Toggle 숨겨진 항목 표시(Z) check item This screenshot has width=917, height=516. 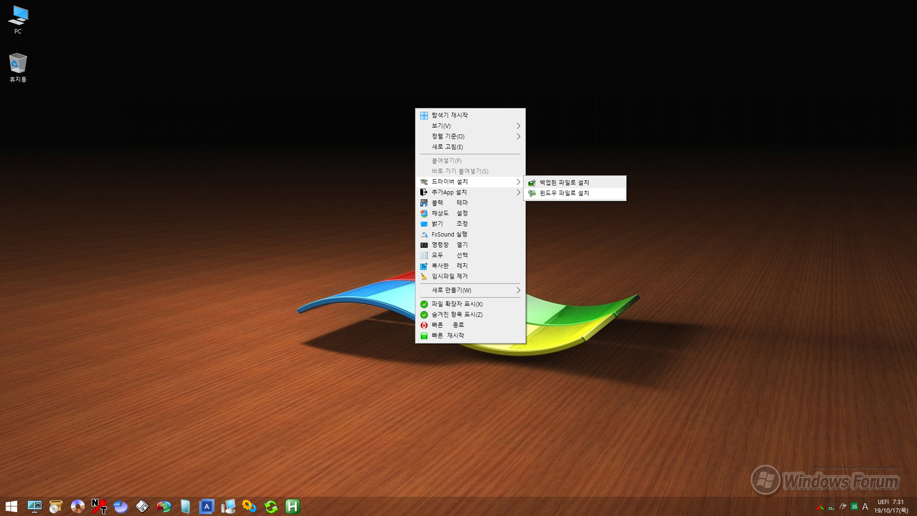[470, 314]
